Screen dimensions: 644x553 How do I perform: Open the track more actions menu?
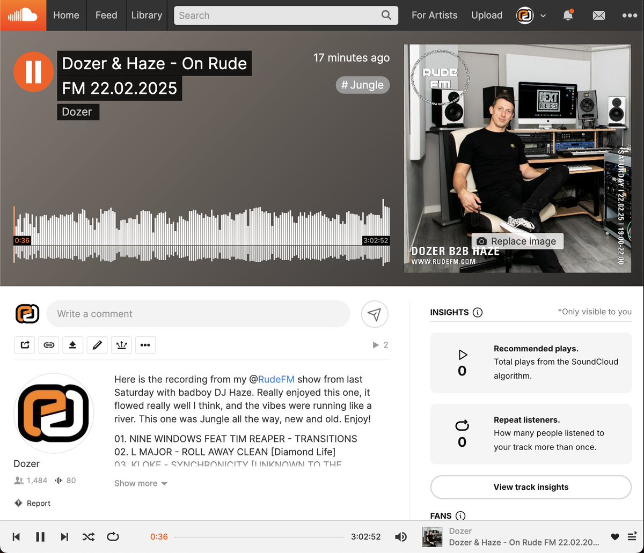[x=145, y=345]
